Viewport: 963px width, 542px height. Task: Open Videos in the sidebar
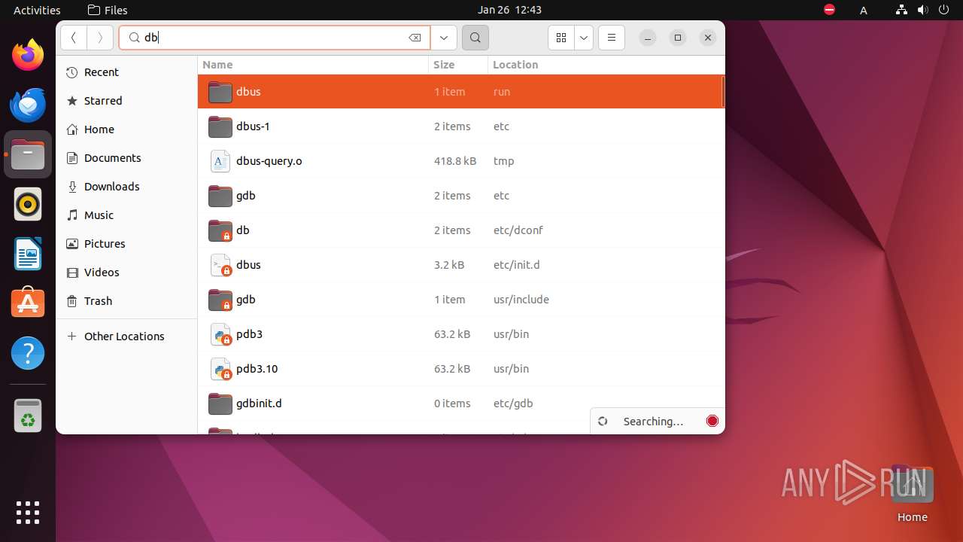126,273
